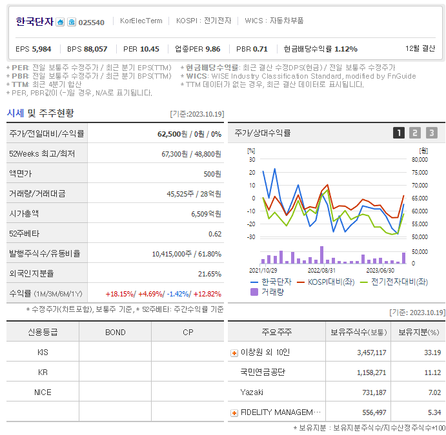Select the 33.19 ownership percentage
This screenshot has height=435, width=446.
click(x=432, y=353)
